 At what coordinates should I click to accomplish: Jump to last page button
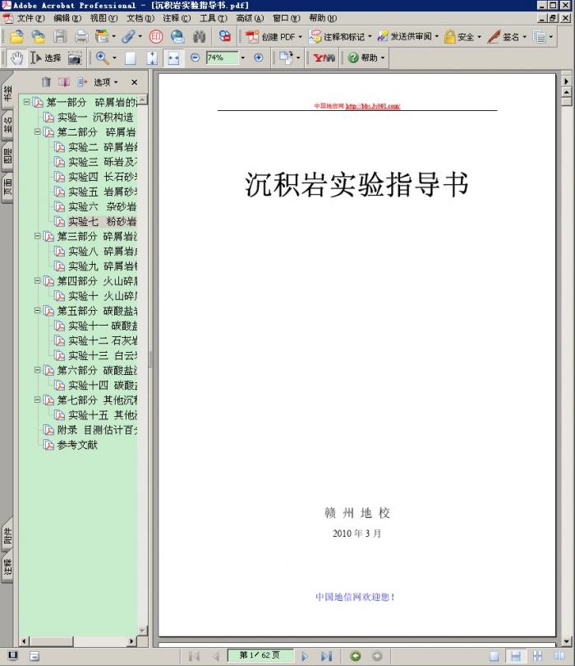point(326,656)
